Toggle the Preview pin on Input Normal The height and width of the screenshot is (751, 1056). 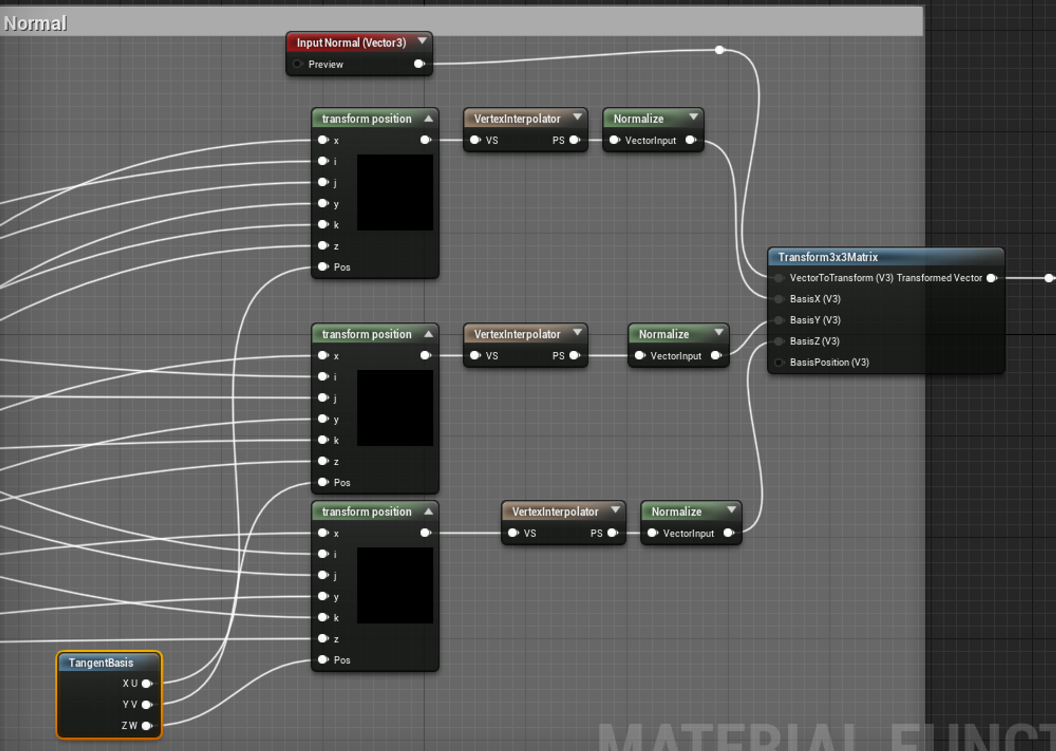298,64
